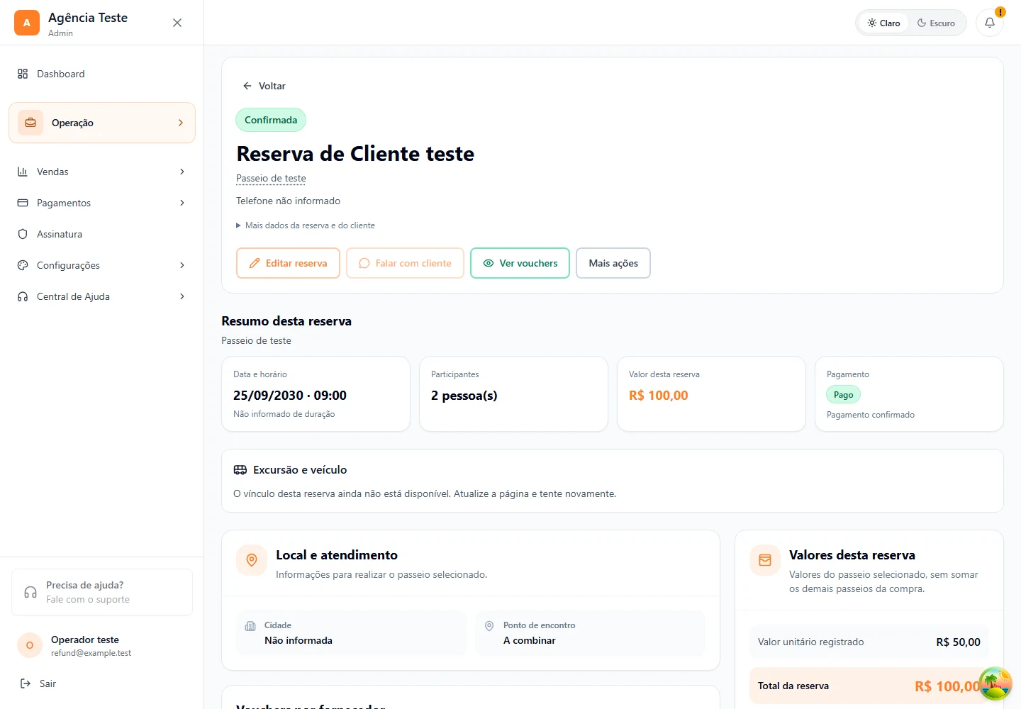Click the Não informada city value
This screenshot has height=709, width=1021.
pyautogui.click(x=299, y=640)
